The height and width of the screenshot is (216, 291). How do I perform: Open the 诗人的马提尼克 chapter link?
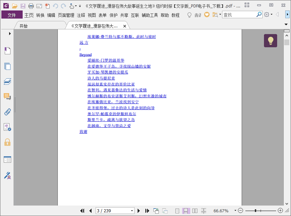click(101, 78)
